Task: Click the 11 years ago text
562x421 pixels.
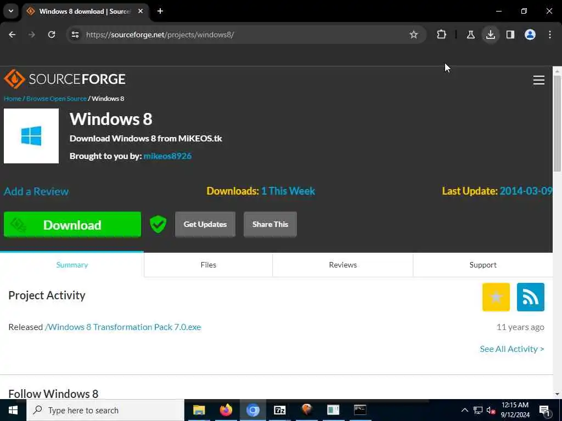Action: [520, 327]
